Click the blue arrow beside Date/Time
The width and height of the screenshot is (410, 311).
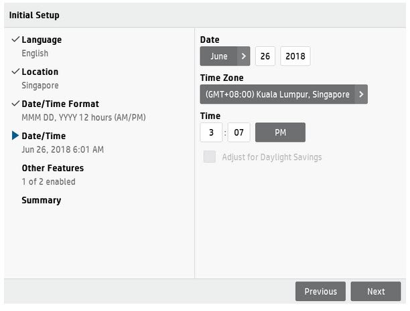click(x=15, y=136)
